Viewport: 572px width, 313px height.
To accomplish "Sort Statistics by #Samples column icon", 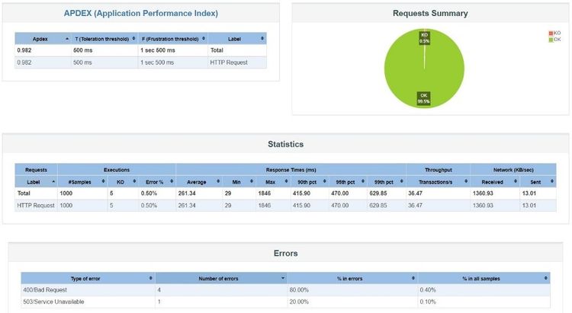I will (103, 181).
